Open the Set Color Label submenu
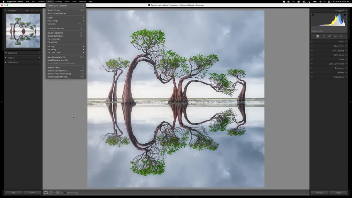 coord(66,52)
